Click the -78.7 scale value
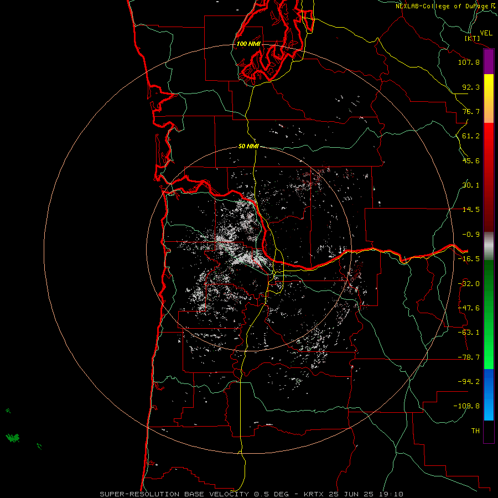Screen dimensions: 498x498 pos(469,357)
